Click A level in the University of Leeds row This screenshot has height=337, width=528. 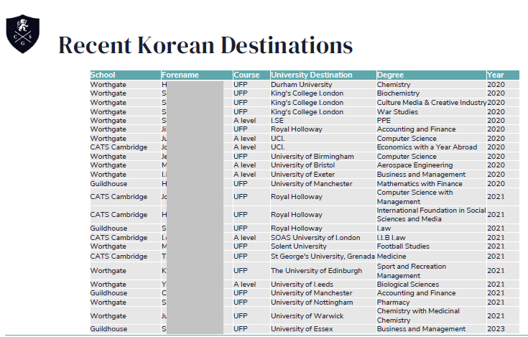251,285
